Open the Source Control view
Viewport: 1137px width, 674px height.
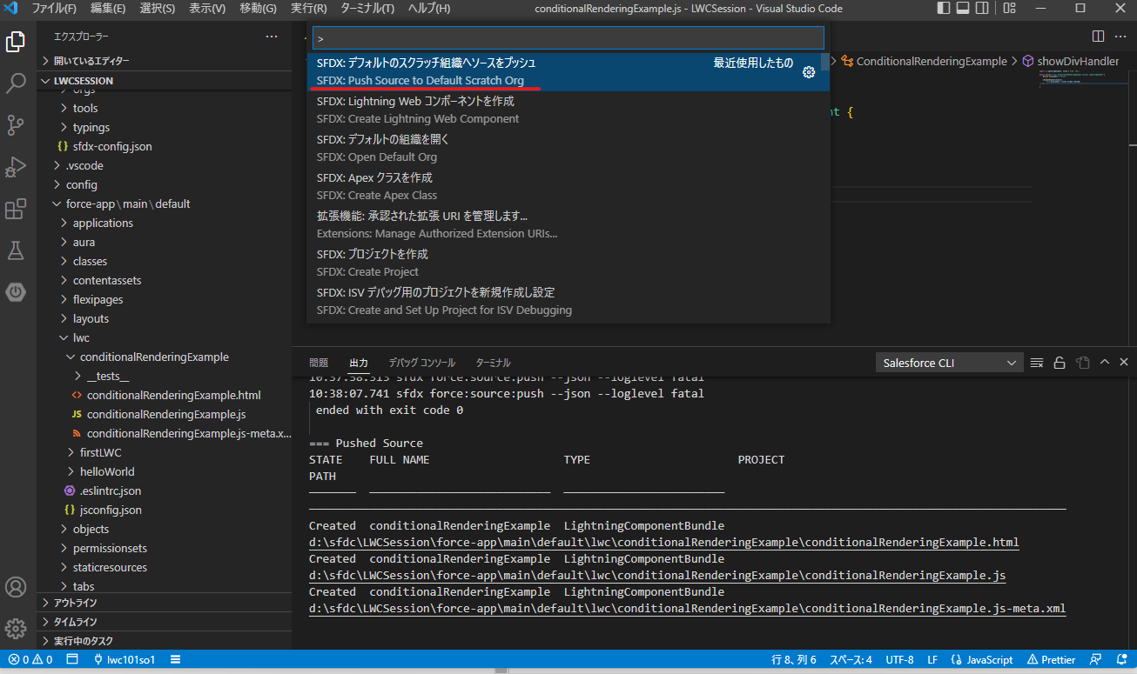(x=16, y=125)
